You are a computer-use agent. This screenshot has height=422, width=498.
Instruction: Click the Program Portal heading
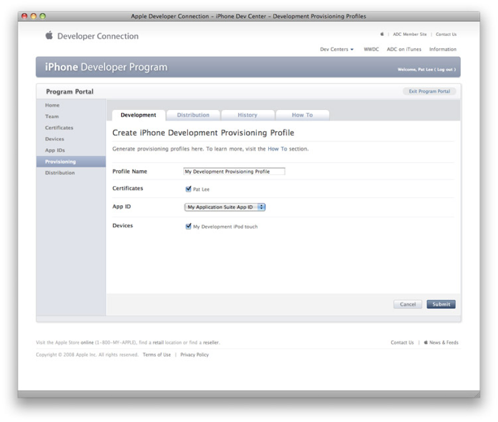pos(70,91)
